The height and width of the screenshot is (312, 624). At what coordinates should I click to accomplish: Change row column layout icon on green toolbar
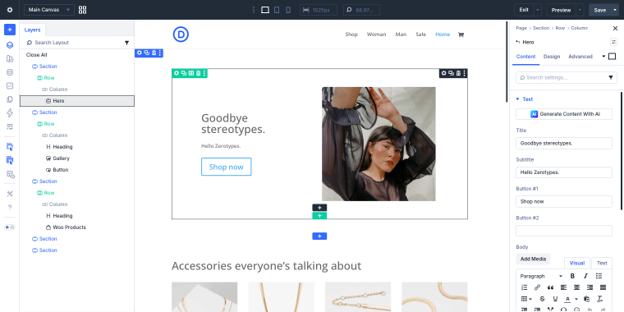(x=191, y=73)
